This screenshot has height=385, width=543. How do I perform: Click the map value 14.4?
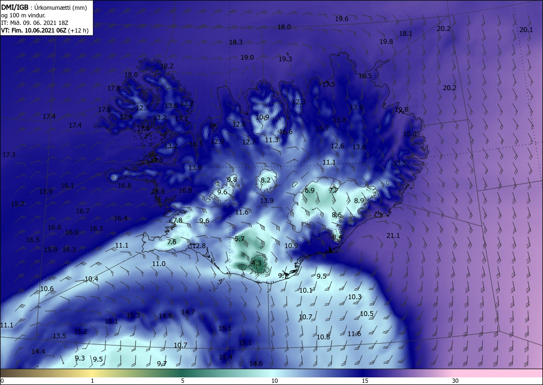tap(38, 352)
